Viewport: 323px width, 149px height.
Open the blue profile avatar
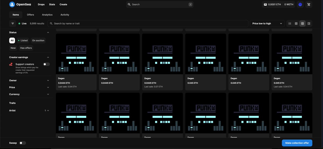tap(300, 5)
